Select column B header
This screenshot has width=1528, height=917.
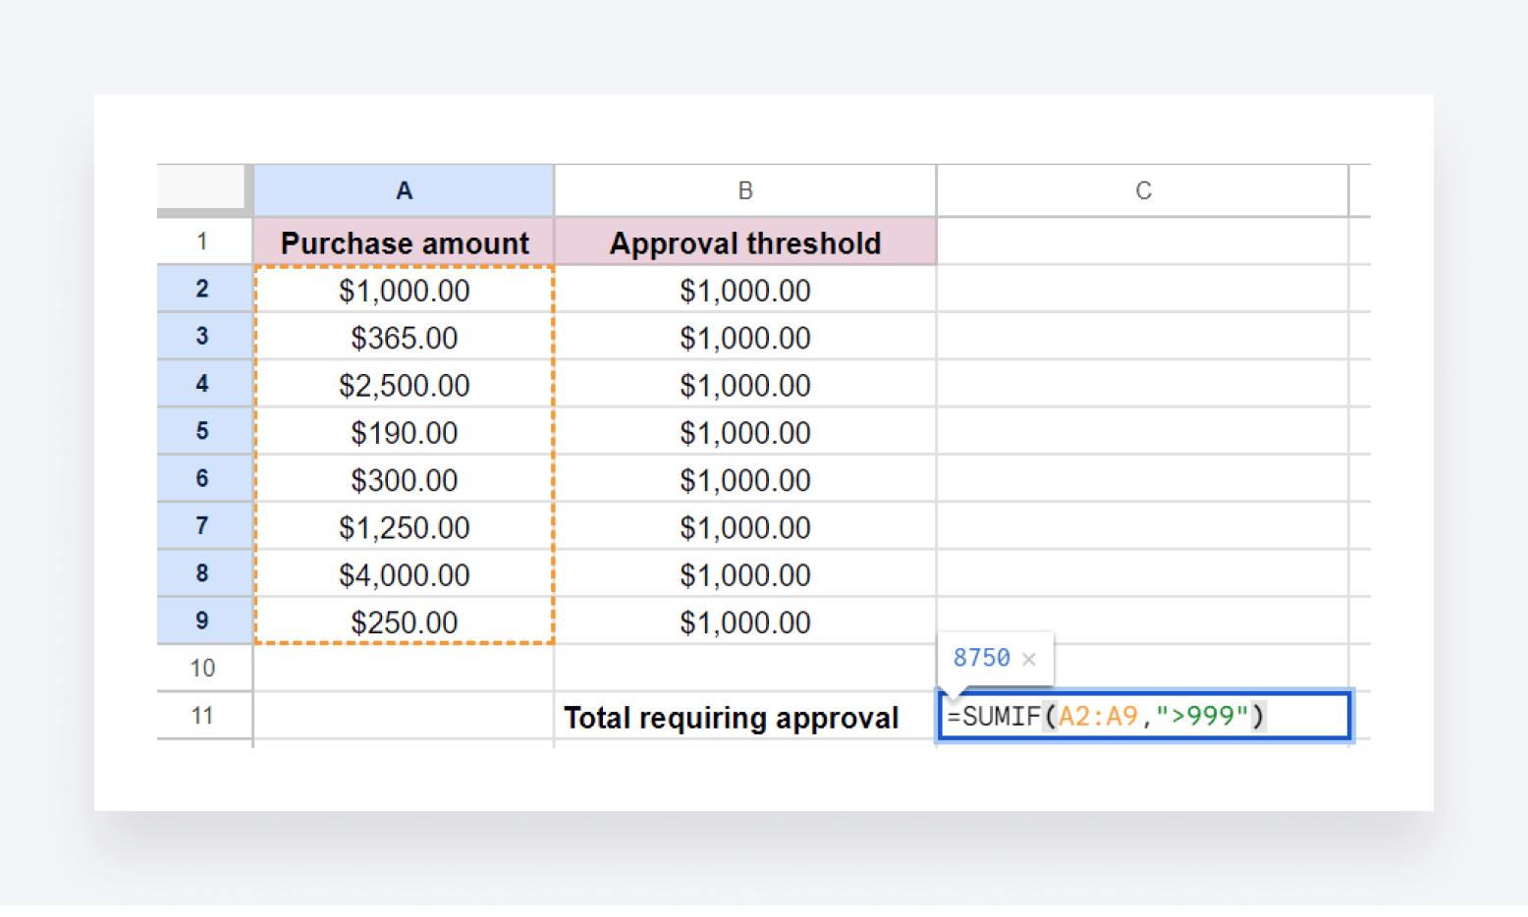(745, 190)
